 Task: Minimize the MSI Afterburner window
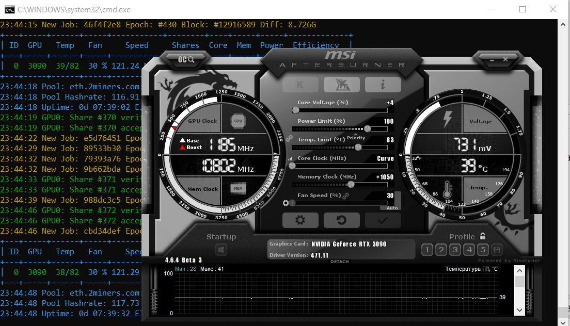click(x=492, y=59)
